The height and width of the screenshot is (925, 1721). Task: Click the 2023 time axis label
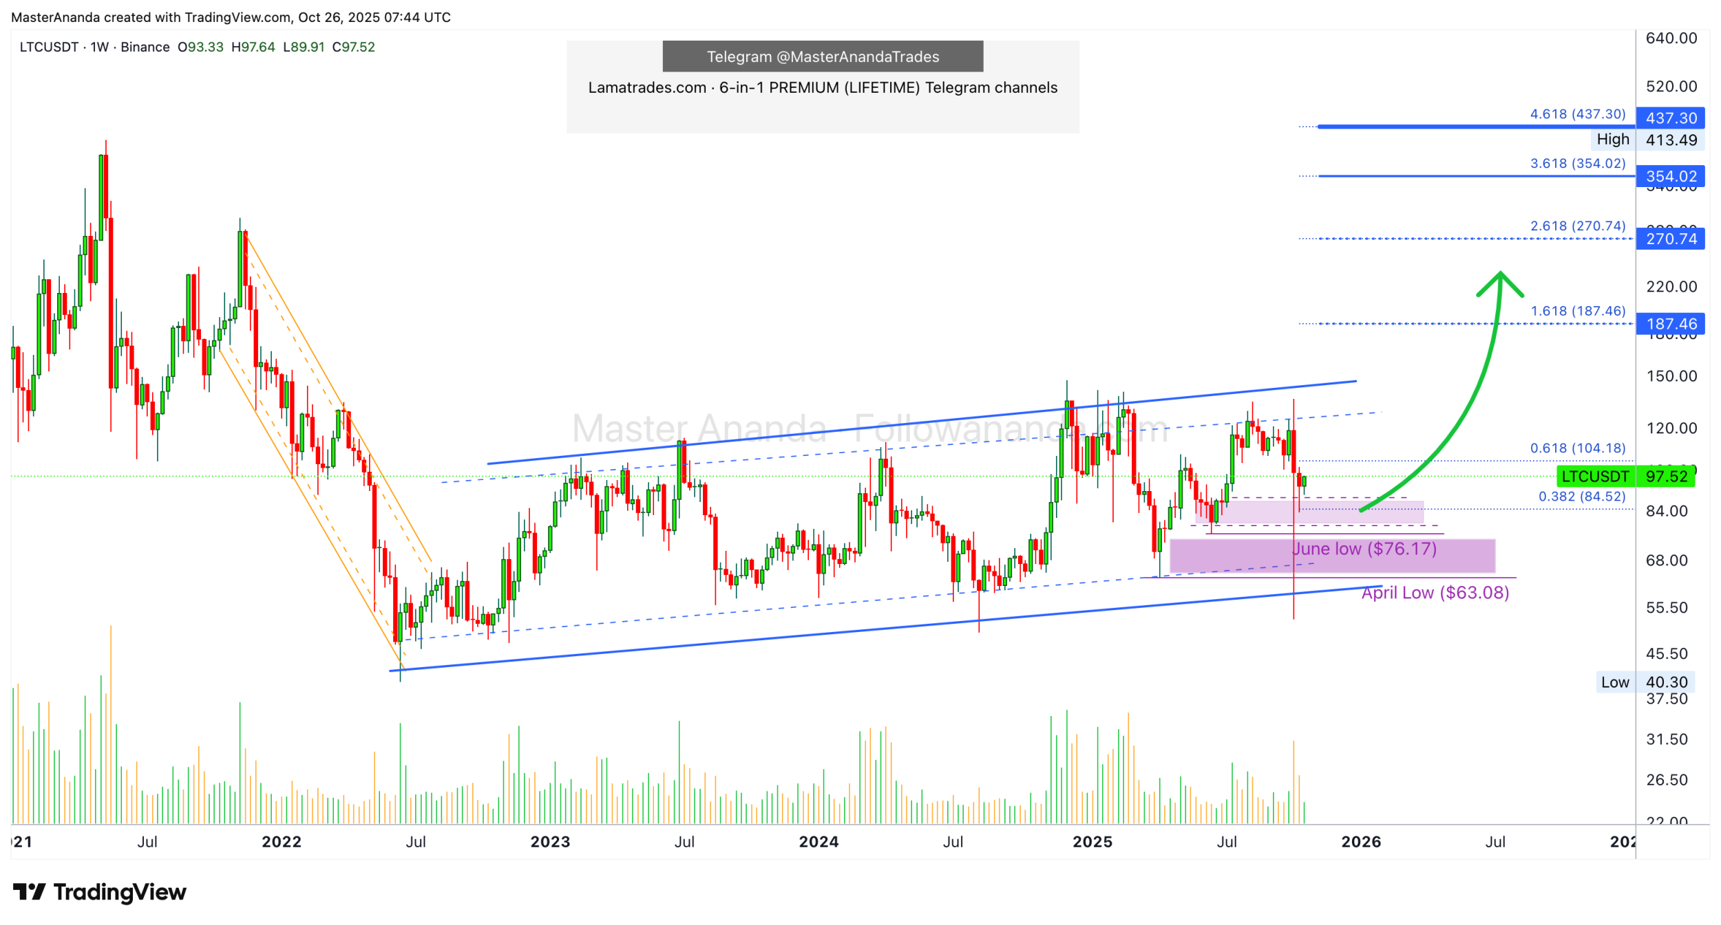click(x=550, y=842)
